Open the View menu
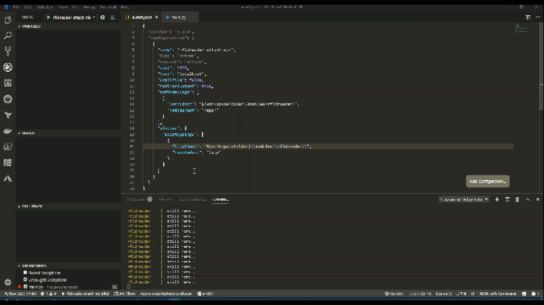Viewport: 544px width, 305px height. (x=63, y=7)
